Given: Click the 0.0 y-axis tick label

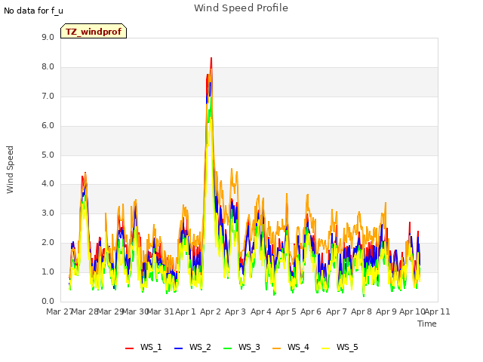Looking at the screenshot, I should pos(48,302).
